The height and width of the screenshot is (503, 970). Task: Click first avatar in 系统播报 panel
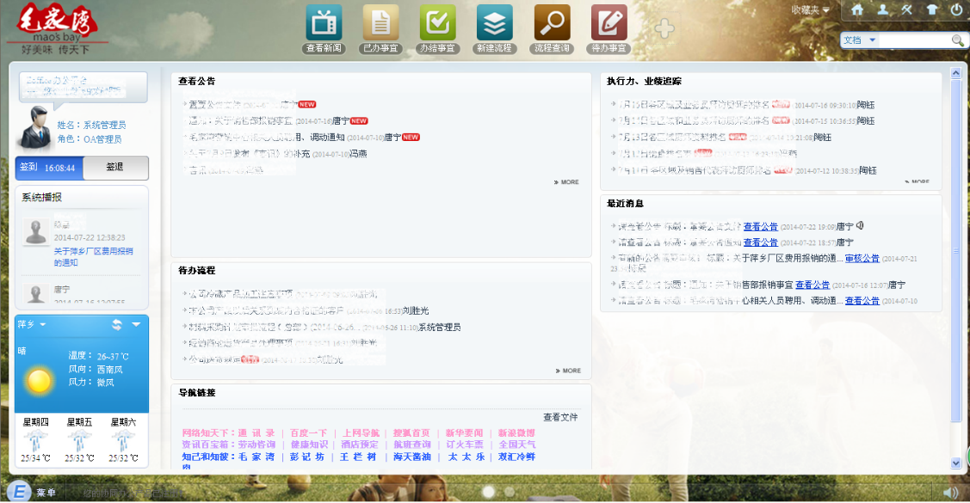pyautogui.click(x=36, y=232)
